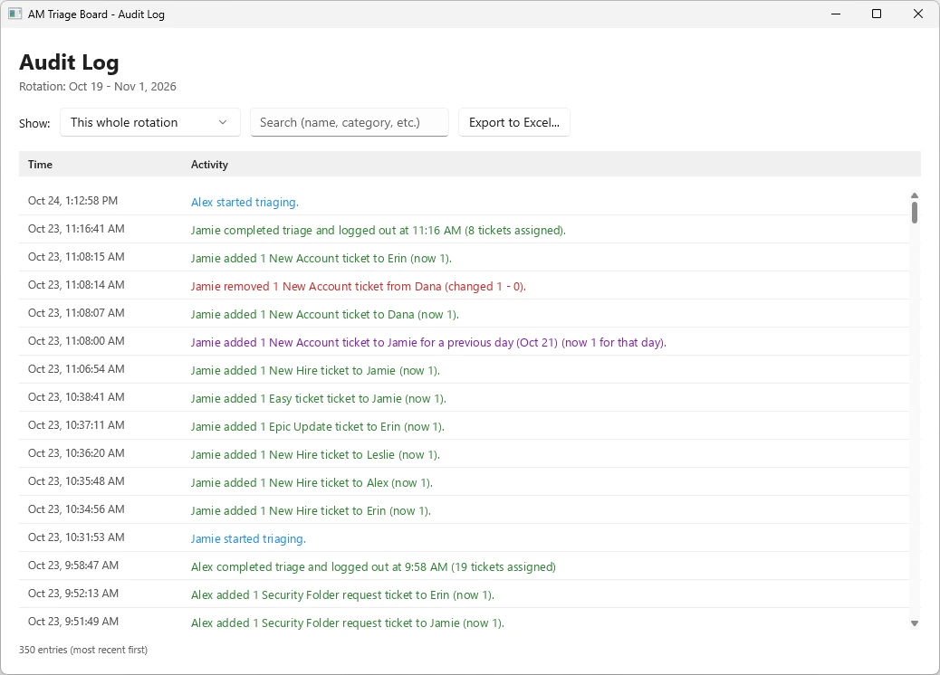Viewport: 940px width, 675px height.
Task: Click the scrollbar down arrow
Action: [915, 623]
